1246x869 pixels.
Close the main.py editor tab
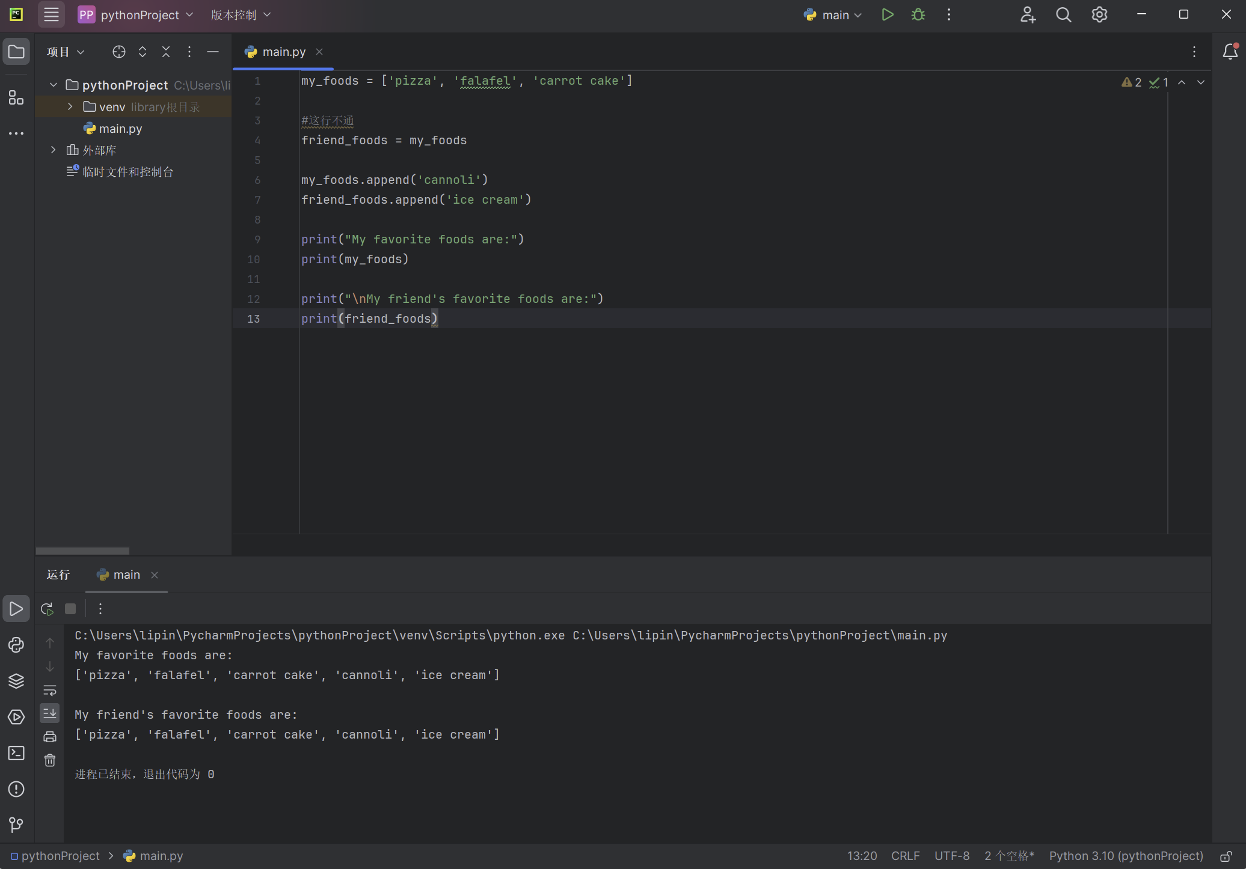point(319,52)
